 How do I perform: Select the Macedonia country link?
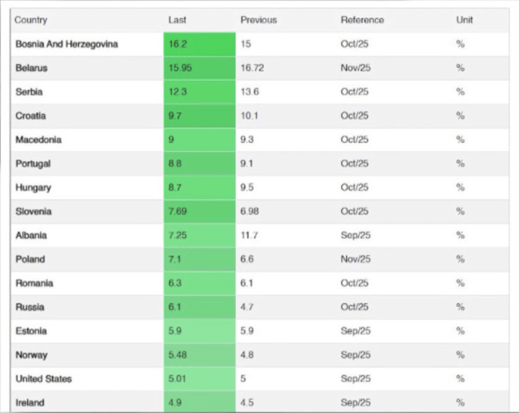click(x=38, y=140)
